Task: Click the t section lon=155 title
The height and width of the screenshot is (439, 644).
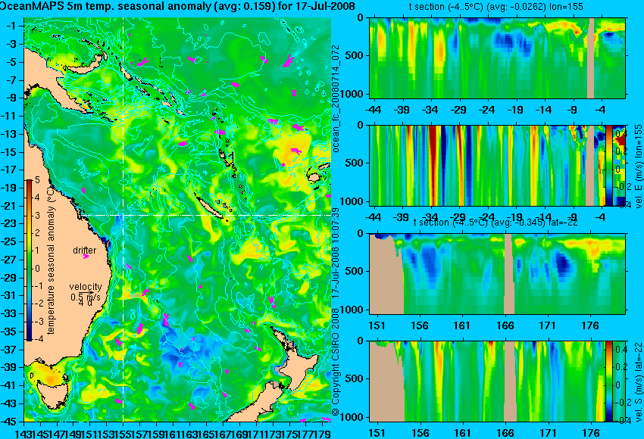Action: (496, 7)
